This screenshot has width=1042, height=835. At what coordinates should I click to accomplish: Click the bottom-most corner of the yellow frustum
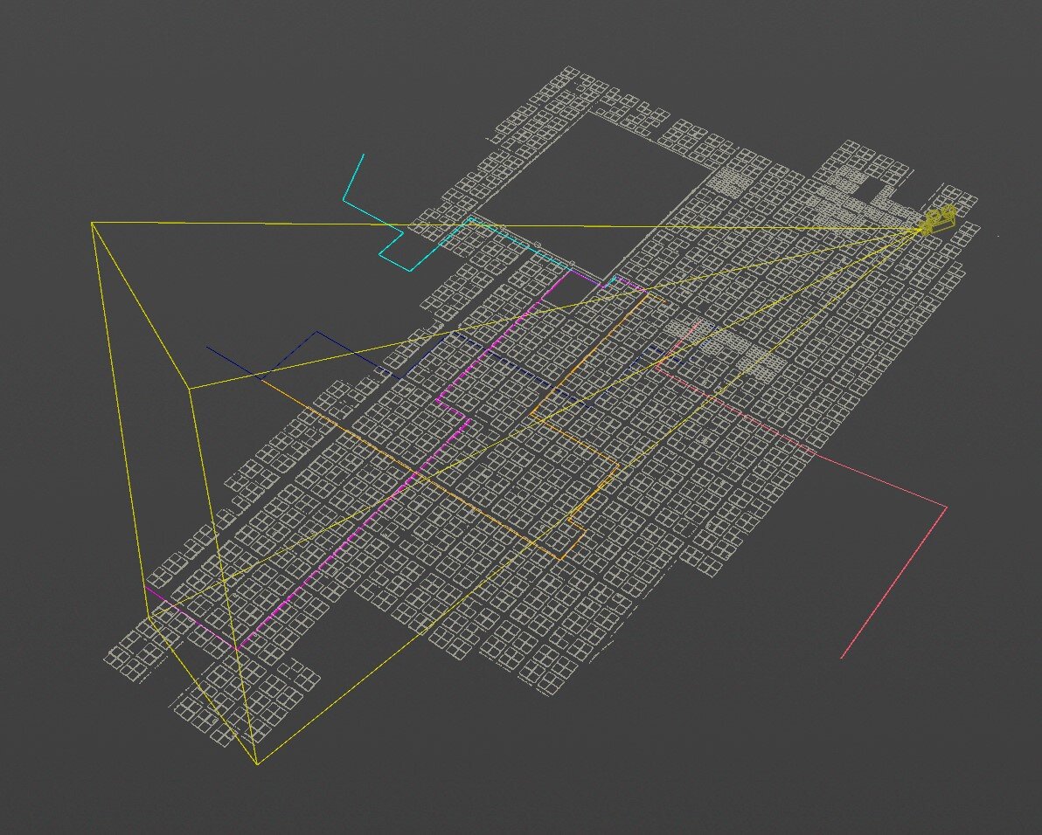click(x=257, y=764)
